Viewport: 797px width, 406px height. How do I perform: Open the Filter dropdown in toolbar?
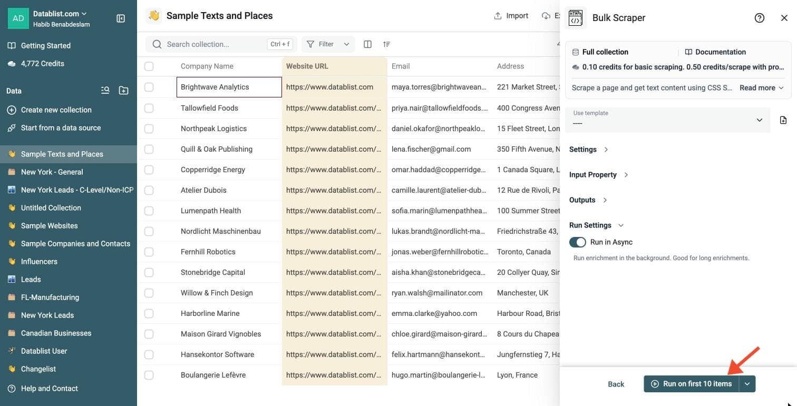coord(328,44)
